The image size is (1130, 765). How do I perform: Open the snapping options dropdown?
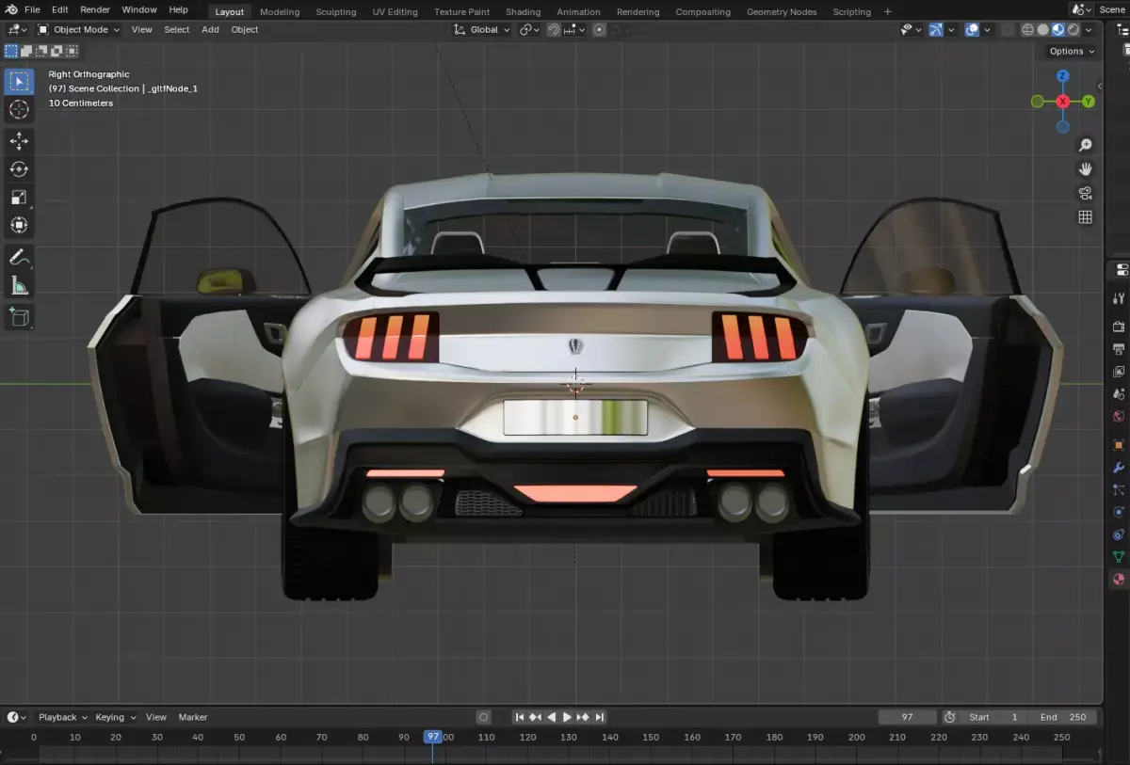click(573, 29)
